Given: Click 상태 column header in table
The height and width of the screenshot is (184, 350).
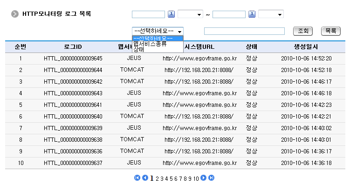Looking at the screenshot, I should tap(252, 47).
